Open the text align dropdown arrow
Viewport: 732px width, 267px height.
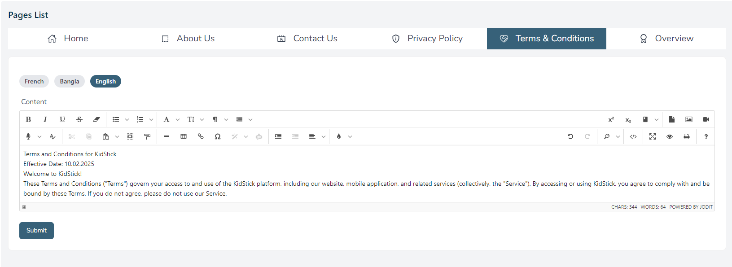click(324, 136)
